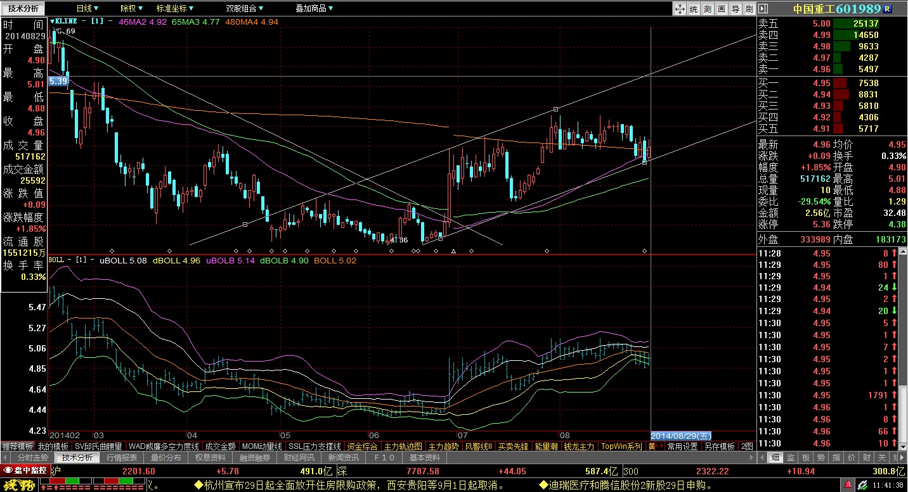This screenshot has width=908, height=492.
Task: Activate the 画 drawing tool icon
Action: coord(721,9)
